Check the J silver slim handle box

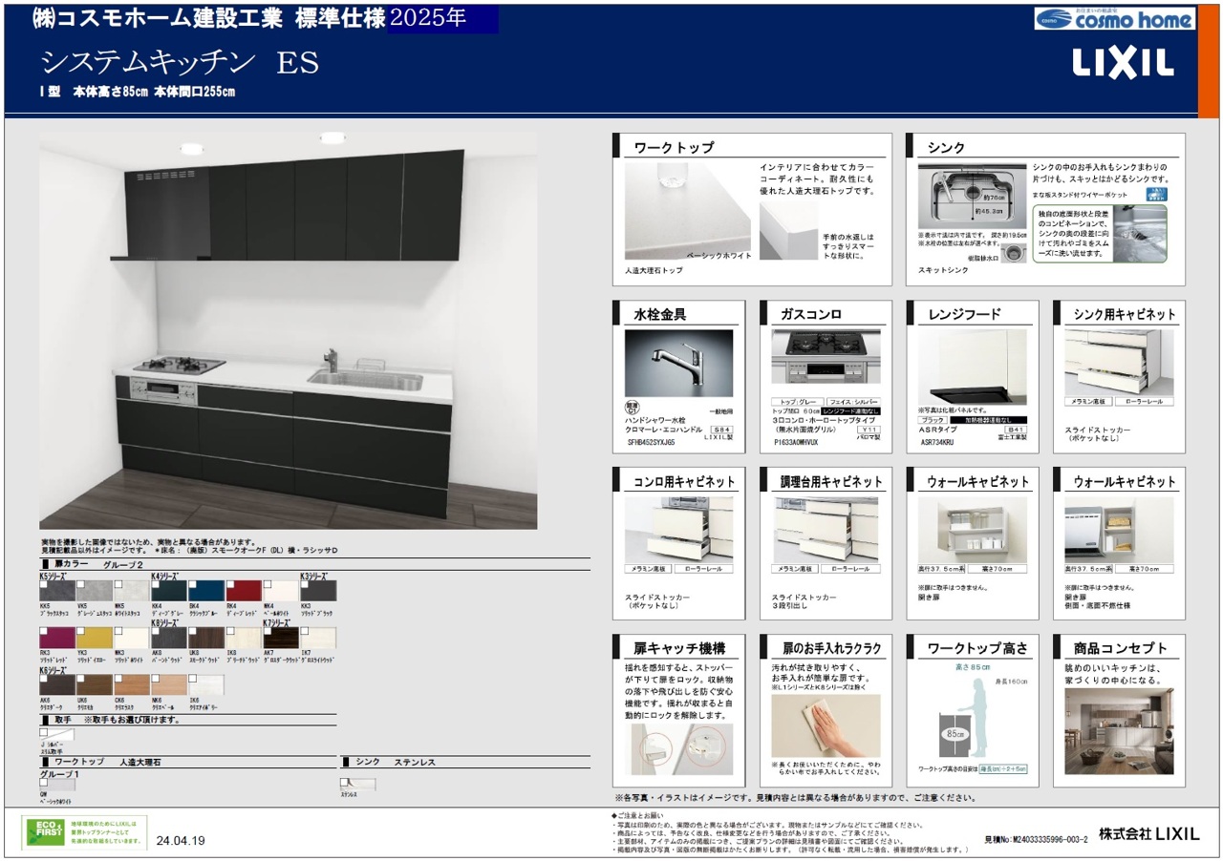(x=44, y=732)
